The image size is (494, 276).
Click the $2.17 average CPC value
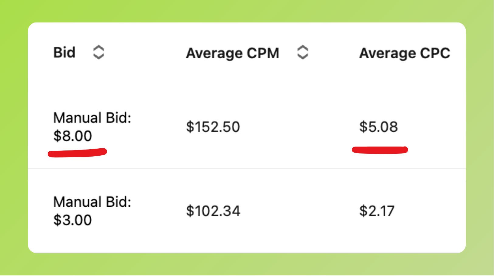click(377, 211)
